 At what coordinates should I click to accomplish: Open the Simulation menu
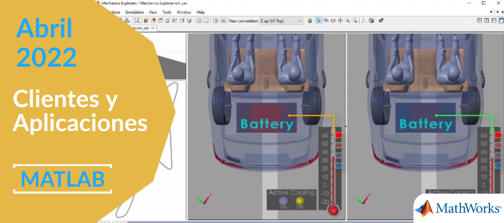[x=134, y=12]
